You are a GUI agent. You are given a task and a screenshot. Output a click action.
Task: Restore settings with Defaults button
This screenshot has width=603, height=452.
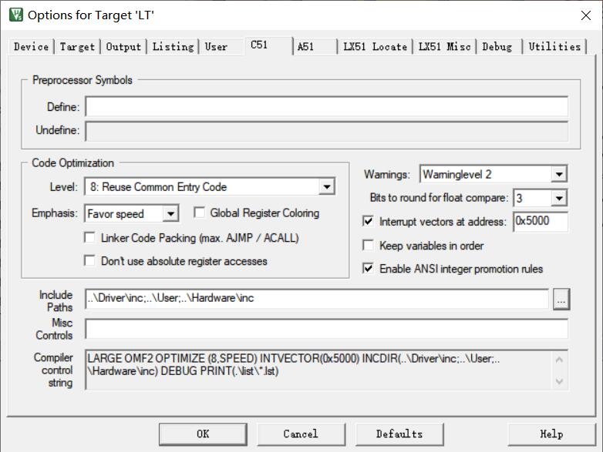(399, 434)
